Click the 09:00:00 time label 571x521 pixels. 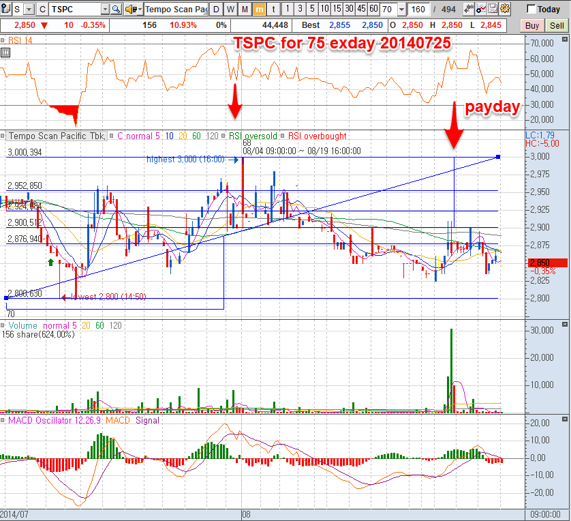click(x=545, y=514)
